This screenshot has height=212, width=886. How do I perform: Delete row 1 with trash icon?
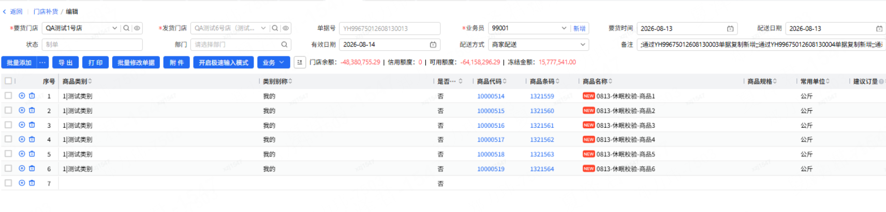(32, 96)
